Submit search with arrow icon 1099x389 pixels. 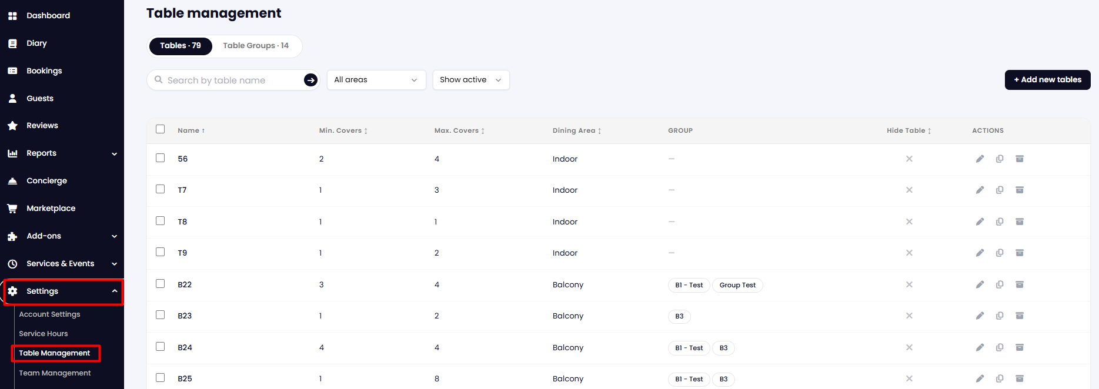(x=310, y=80)
